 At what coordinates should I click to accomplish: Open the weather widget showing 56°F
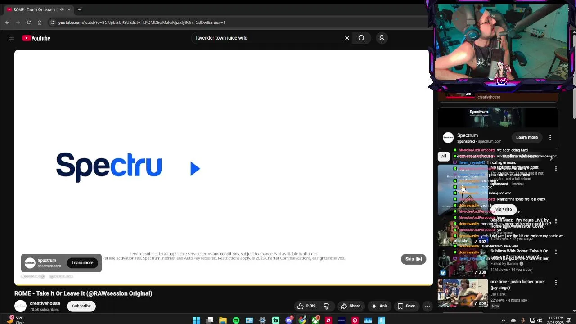click(x=15, y=320)
